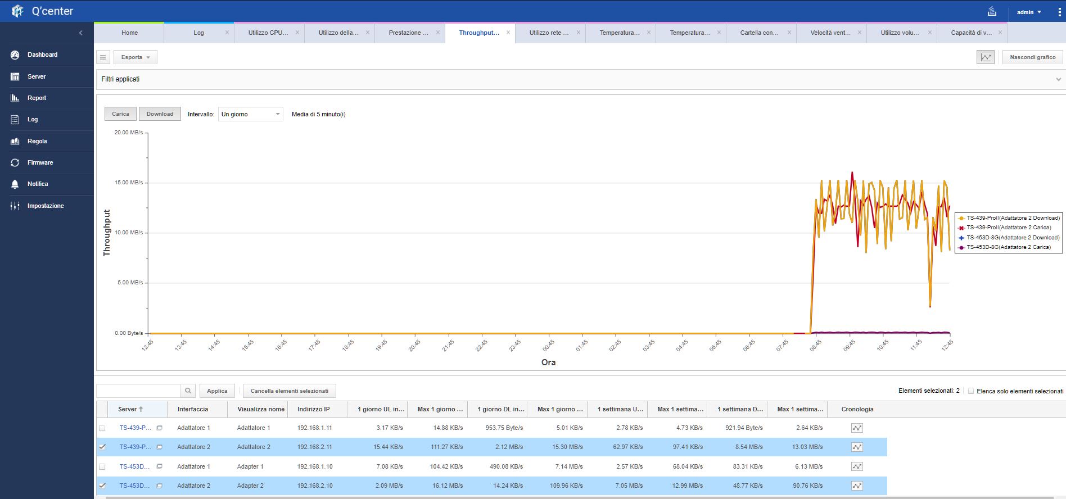1066x499 pixels.
Task: Open the Dashboard section in sidebar
Action: [x=42, y=55]
